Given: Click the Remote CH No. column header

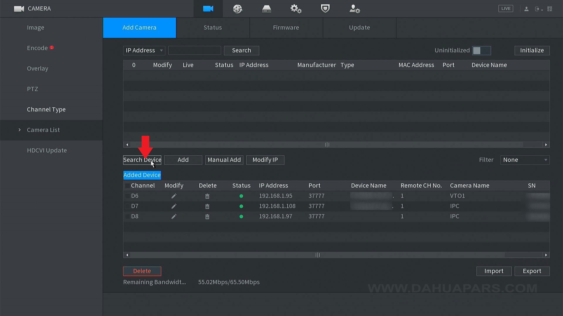Looking at the screenshot, I should point(421,186).
